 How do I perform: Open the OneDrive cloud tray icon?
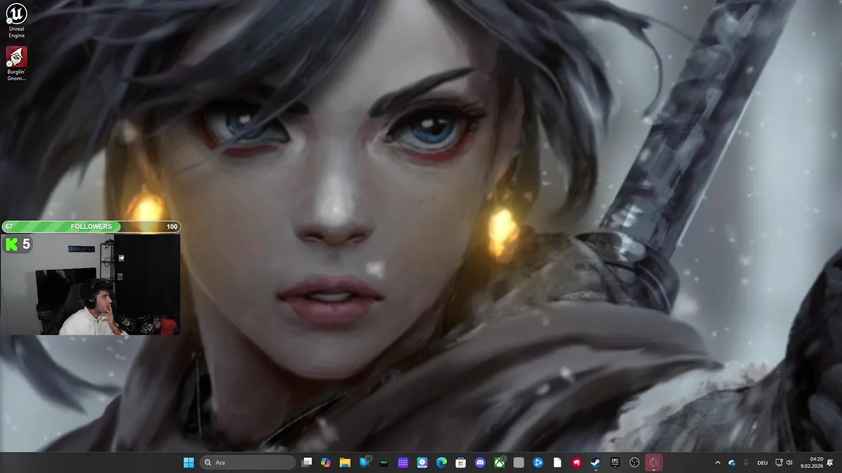(x=732, y=462)
